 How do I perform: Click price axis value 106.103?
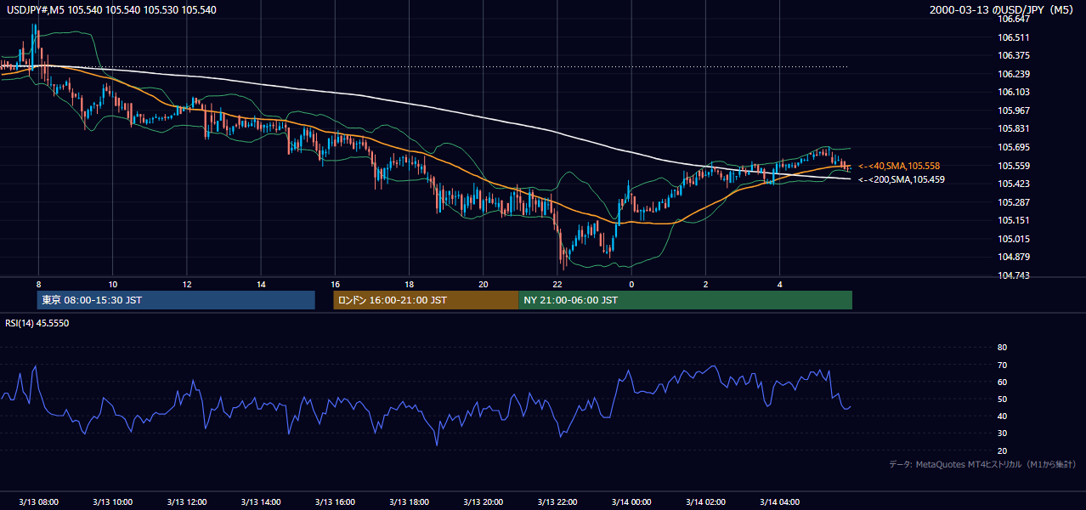1013,92
